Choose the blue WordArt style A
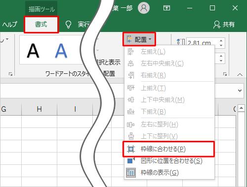Image resolution: width=247 pixels, height=187 pixels. pos(61,51)
